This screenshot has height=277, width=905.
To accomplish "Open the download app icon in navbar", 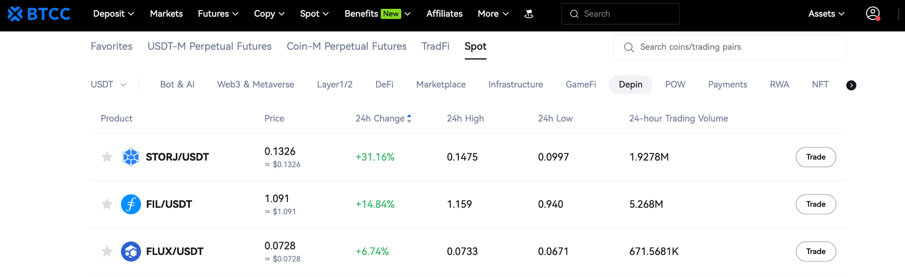I will pyautogui.click(x=529, y=14).
